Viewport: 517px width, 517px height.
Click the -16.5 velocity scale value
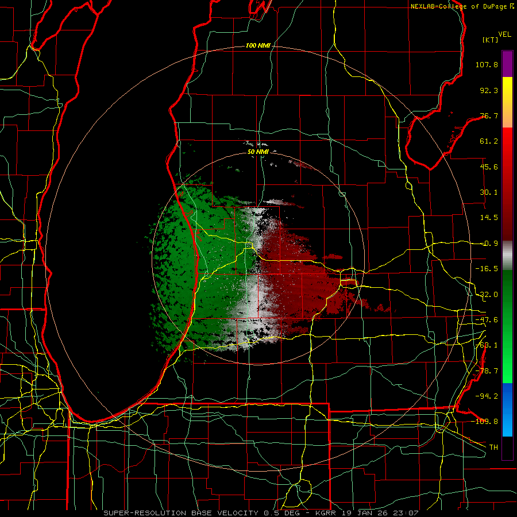click(487, 269)
